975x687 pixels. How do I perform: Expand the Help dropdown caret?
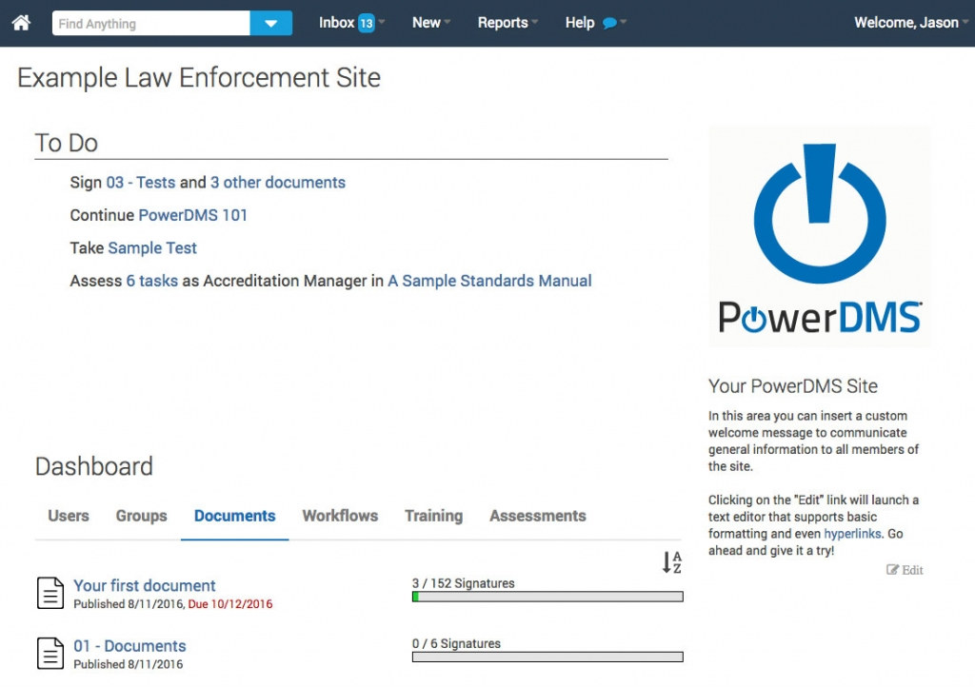tap(623, 23)
